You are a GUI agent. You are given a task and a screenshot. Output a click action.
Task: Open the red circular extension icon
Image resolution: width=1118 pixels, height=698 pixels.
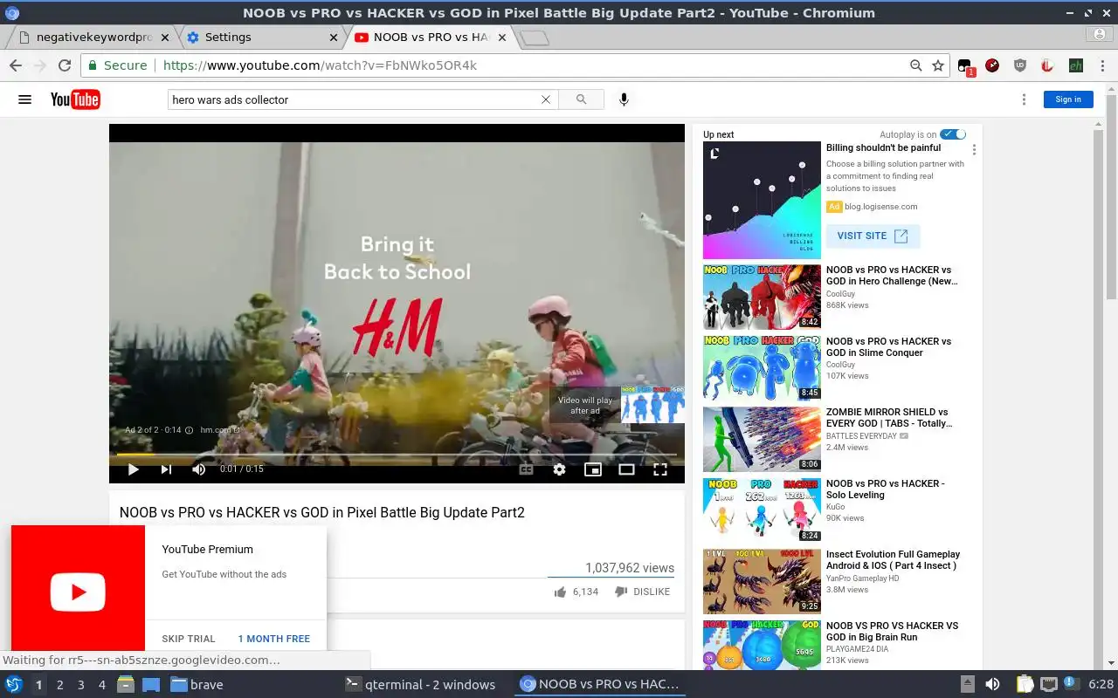992,65
